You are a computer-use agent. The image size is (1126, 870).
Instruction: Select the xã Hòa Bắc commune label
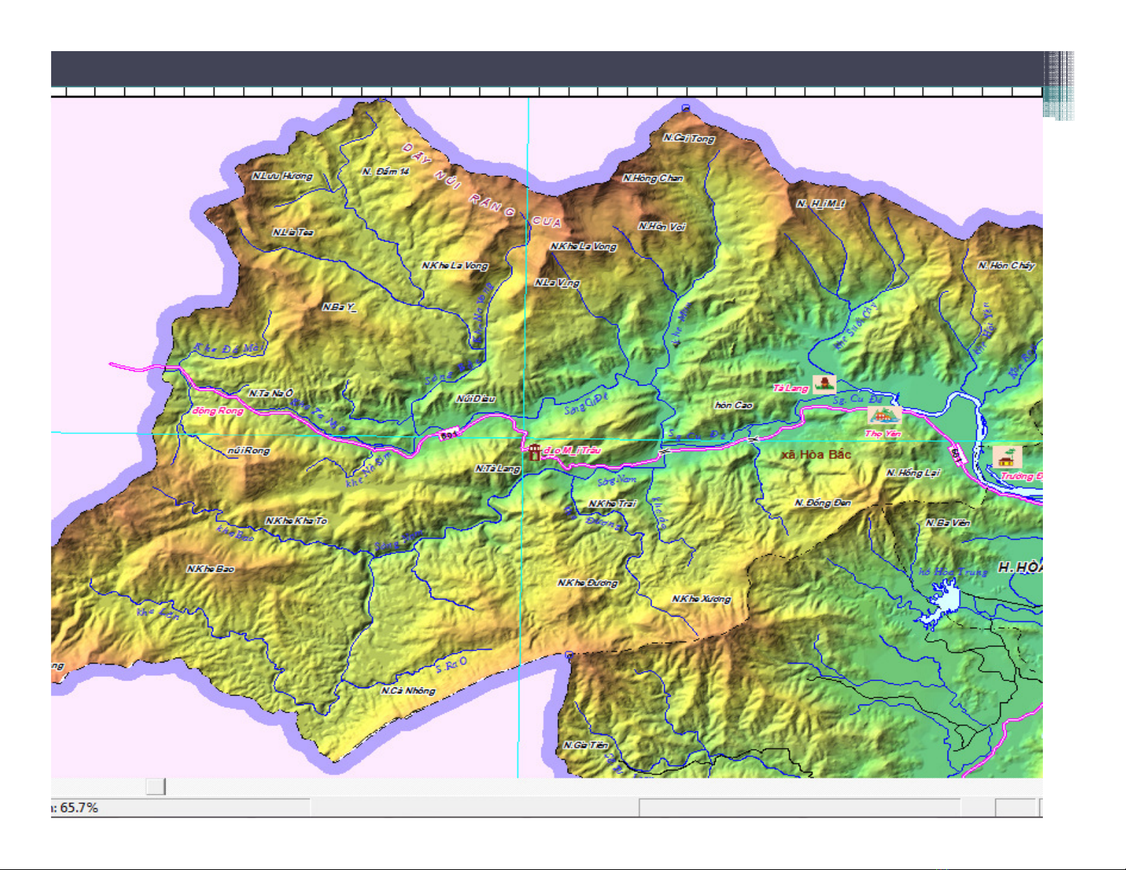pyautogui.click(x=816, y=455)
